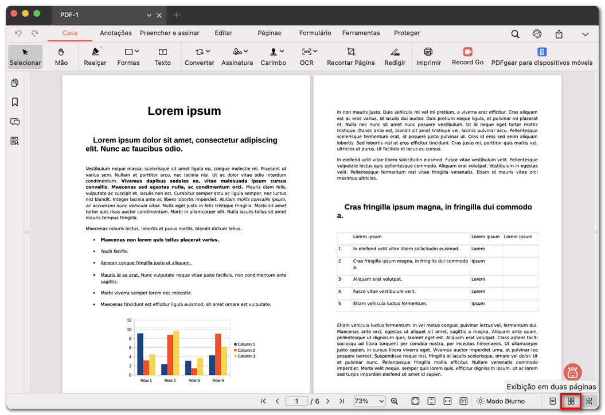The image size is (605, 415).
Task: Switch to single page view
Action: click(553, 401)
